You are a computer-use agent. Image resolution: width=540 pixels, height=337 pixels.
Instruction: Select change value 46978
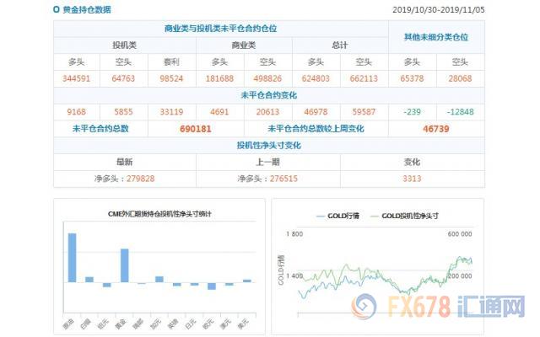click(316, 112)
